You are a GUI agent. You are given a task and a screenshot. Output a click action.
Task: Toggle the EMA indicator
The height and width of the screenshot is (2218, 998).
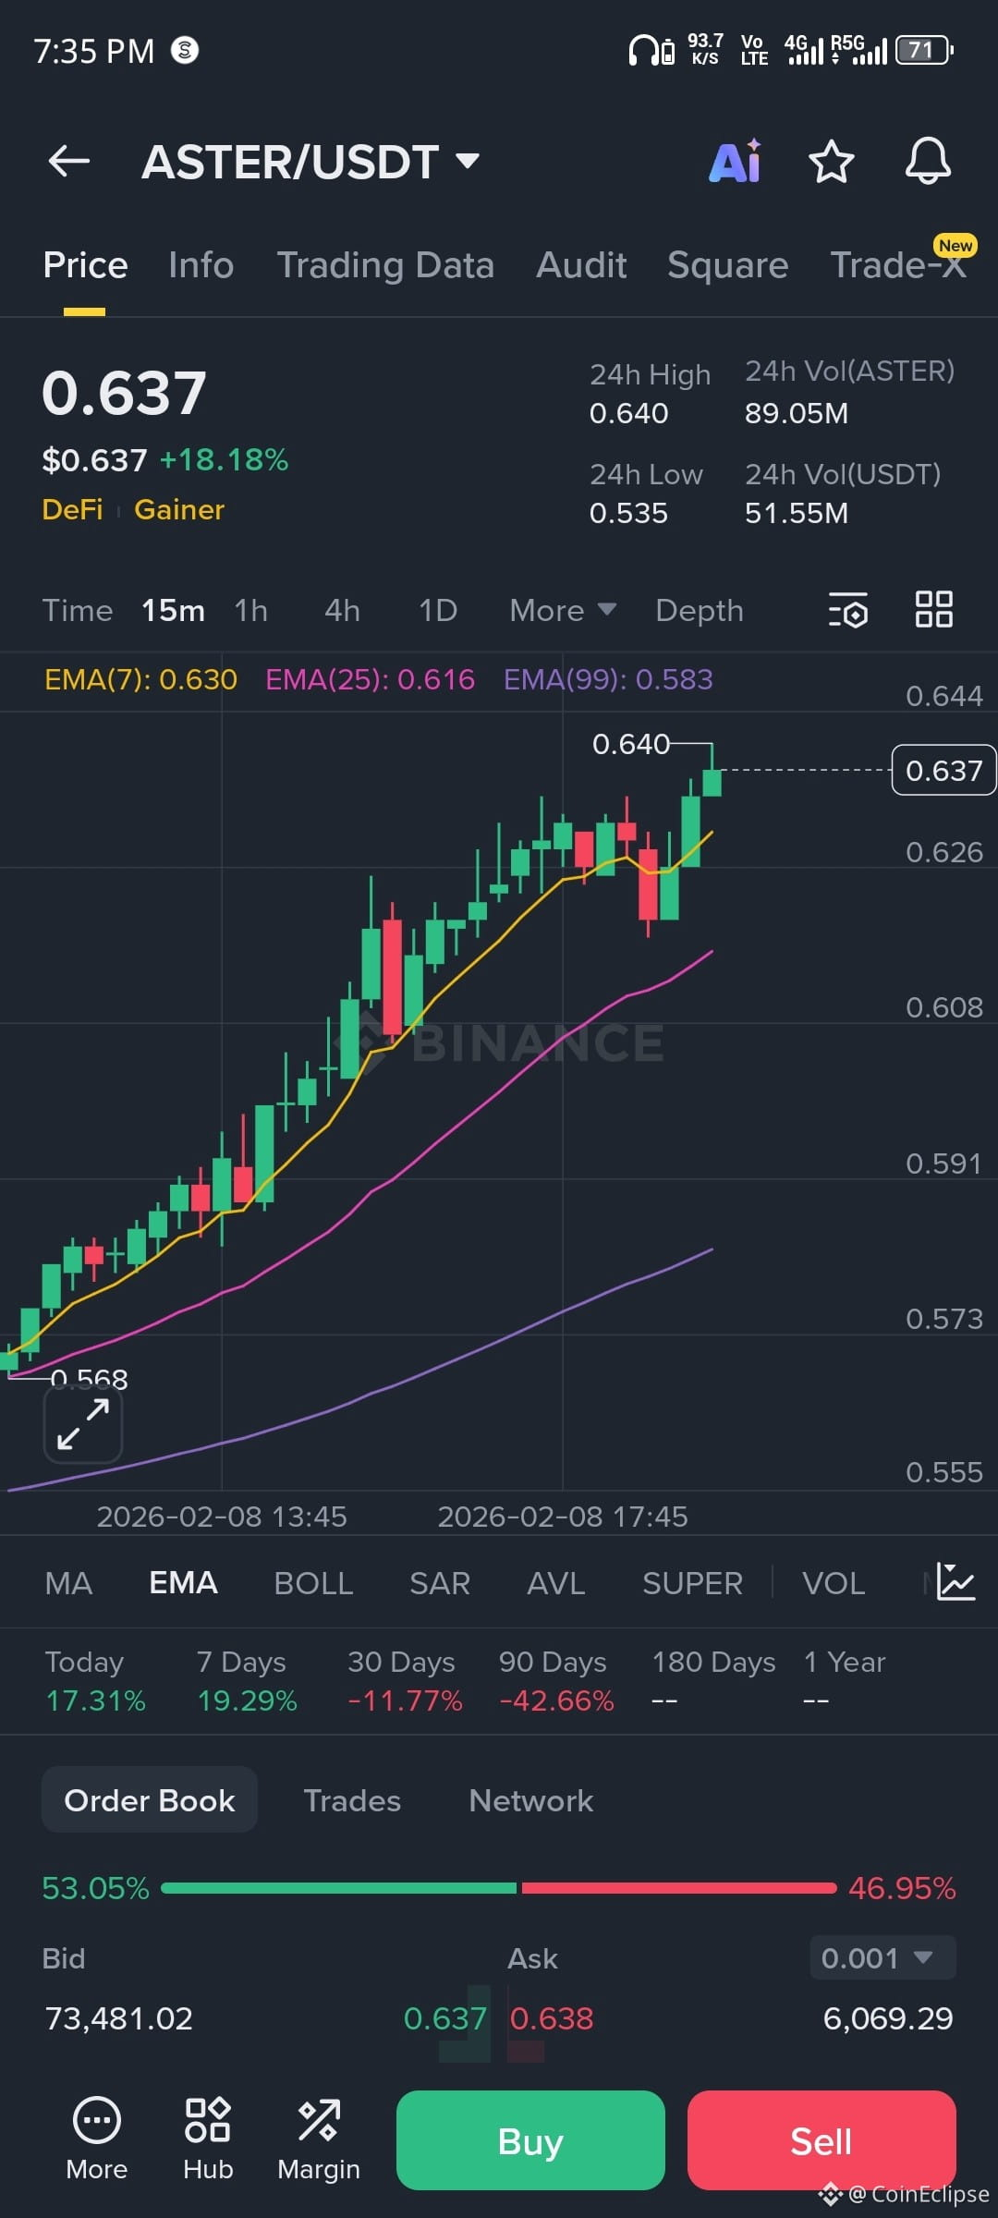pyautogui.click(x=183, y=1583)
